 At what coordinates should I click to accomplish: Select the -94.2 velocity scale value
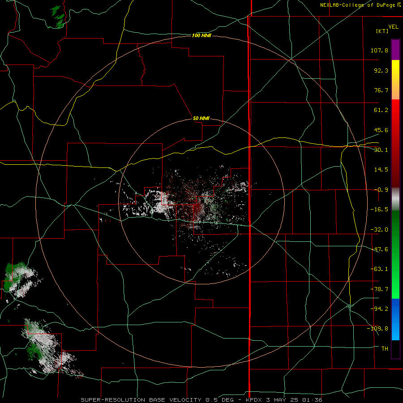click(379, 309)
